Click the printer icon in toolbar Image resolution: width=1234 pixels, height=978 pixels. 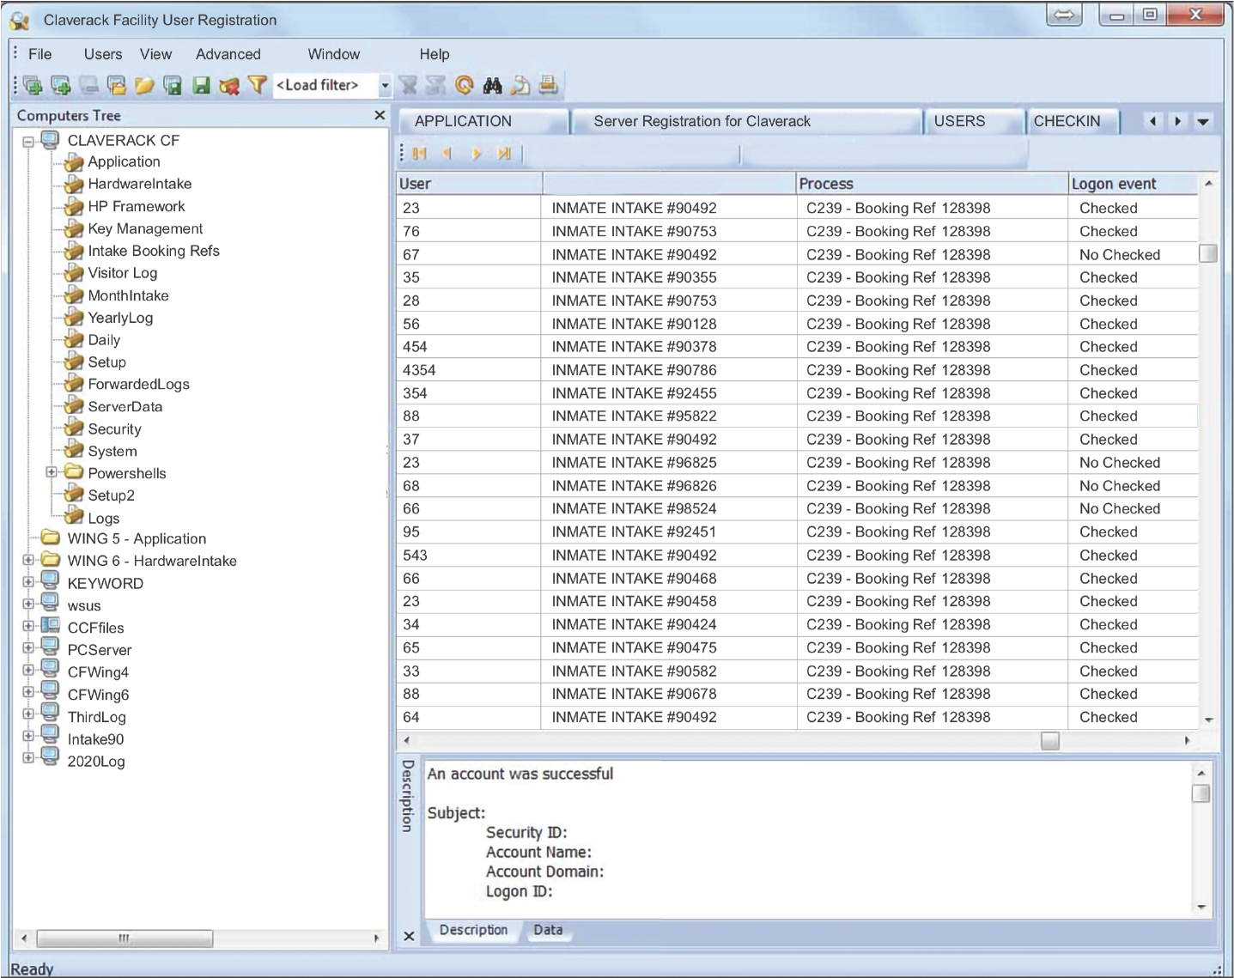[x=548, y=85]
